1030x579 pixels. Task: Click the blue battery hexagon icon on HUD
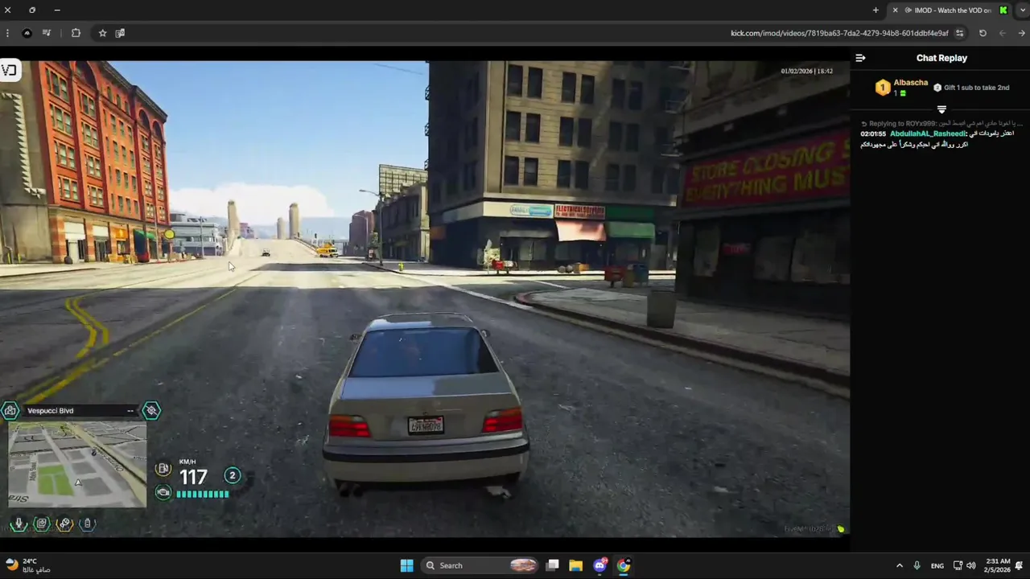(88, 524)
